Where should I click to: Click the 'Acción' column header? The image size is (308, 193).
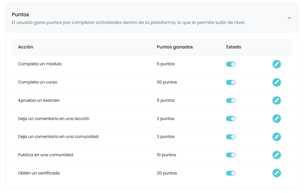pos(26,47)
